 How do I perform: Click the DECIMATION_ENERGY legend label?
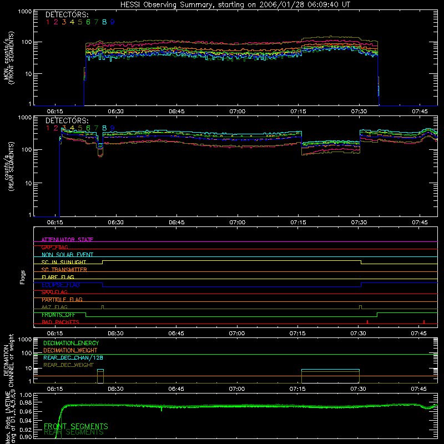pos(71,343)
